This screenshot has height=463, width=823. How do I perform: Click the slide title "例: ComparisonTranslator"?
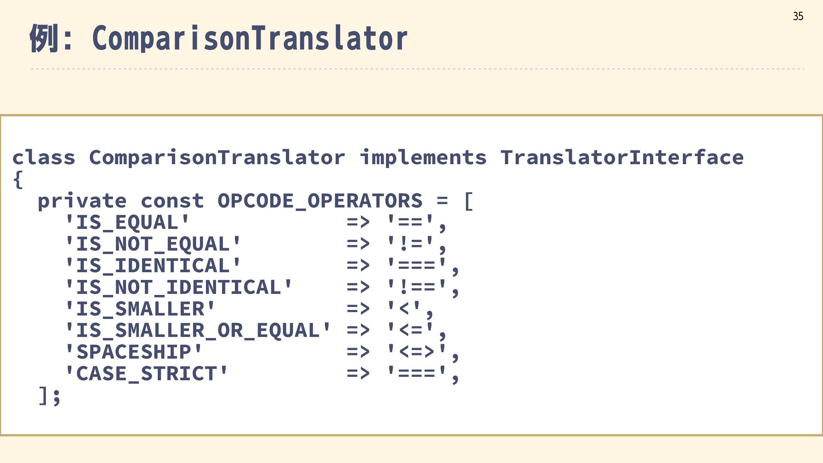[x=219, y=39]
